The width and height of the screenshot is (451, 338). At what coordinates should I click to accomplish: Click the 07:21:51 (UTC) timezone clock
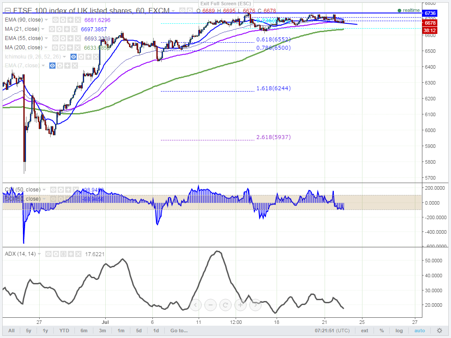332,331
